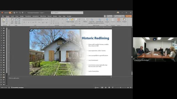Click Accessibility: Investigate in status bar
This screenshot has height=99, width=177.
(17, 87)
